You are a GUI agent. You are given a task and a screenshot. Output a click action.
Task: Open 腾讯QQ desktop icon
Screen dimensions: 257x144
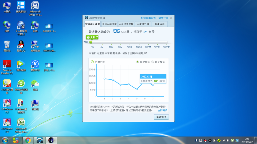tap(21, 46)
